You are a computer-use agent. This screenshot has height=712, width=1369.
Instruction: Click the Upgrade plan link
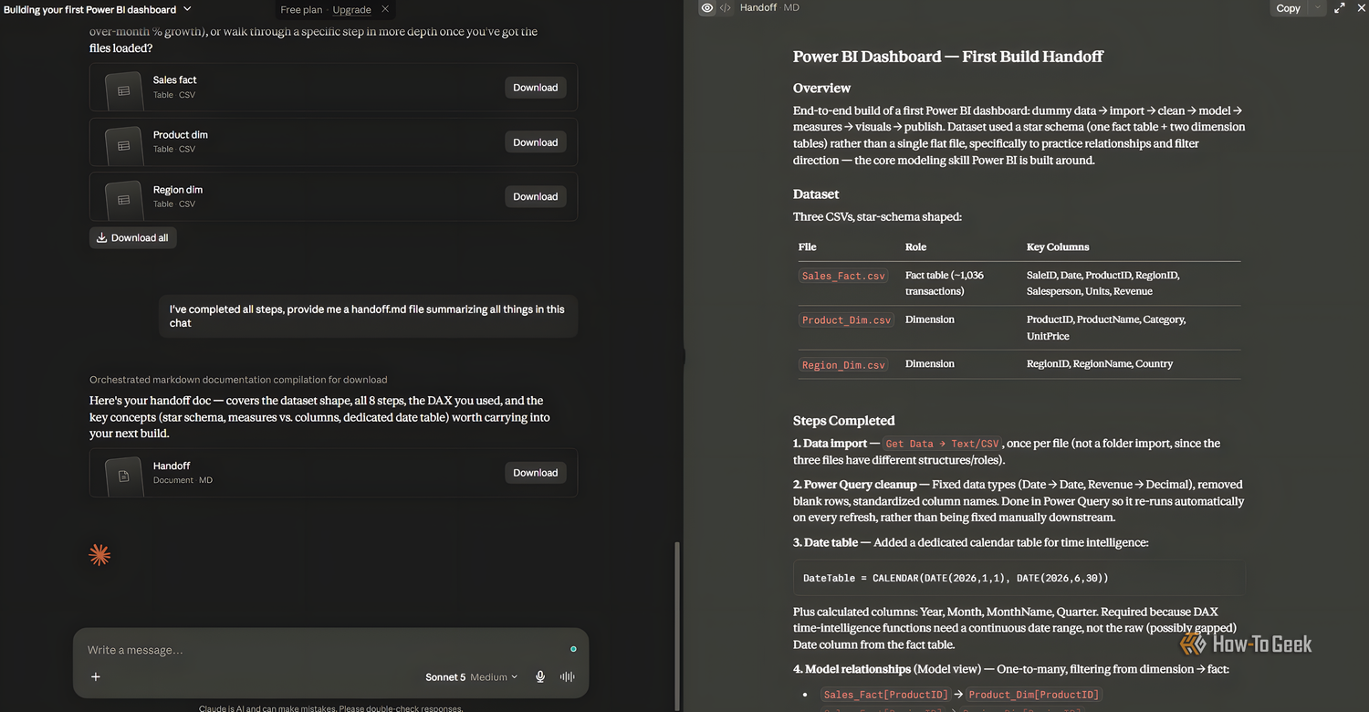tap(351, 9)
